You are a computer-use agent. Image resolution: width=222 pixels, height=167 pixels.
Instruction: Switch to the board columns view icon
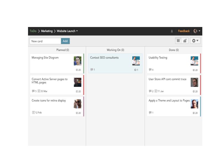click(x=178, y=41)
